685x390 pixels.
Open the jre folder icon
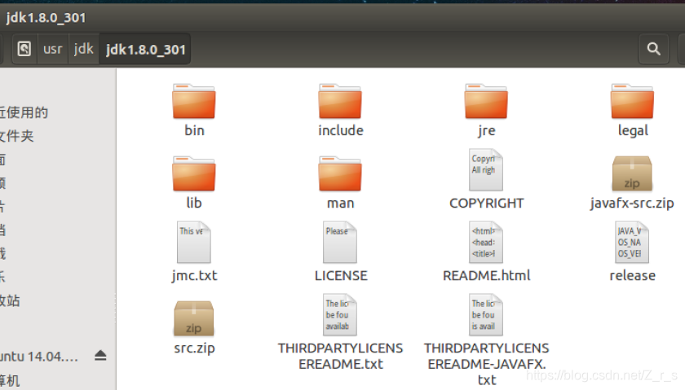[x=486, y=101]
